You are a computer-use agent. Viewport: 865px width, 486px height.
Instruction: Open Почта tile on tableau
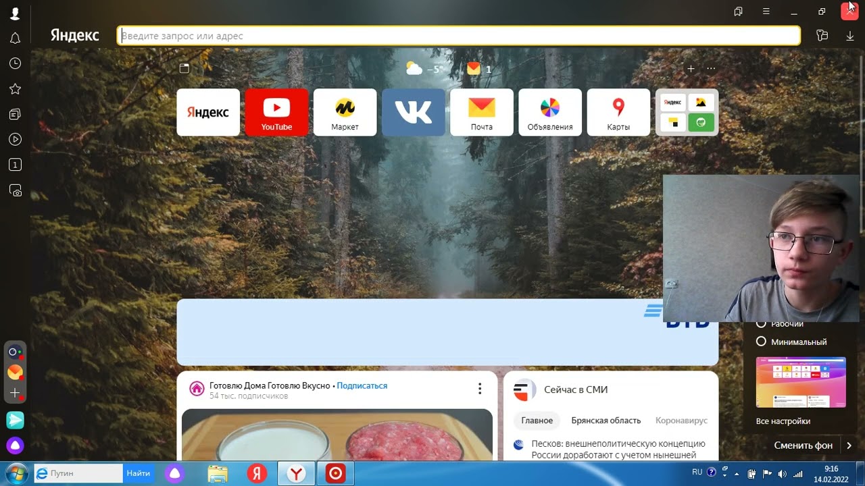481,112
